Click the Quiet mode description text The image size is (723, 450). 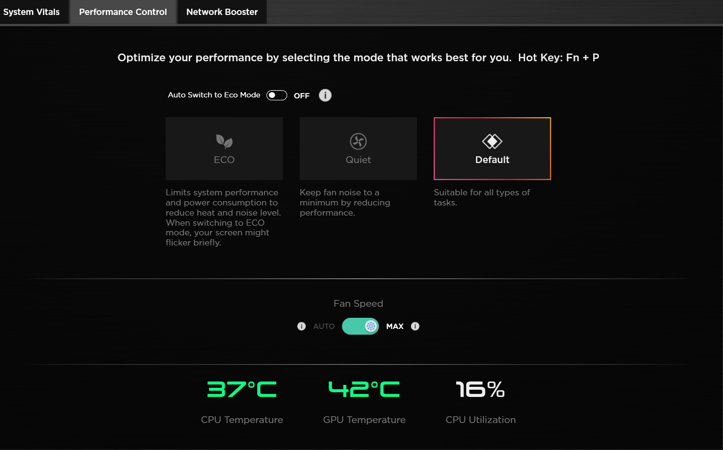(x=345, y=203)
